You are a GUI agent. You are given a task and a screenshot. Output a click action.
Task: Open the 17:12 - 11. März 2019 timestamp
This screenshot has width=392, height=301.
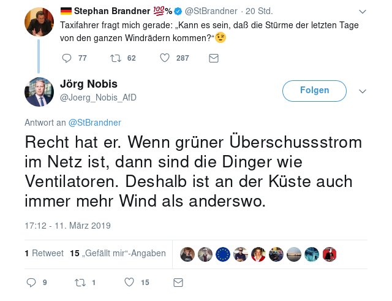[67, 225]
